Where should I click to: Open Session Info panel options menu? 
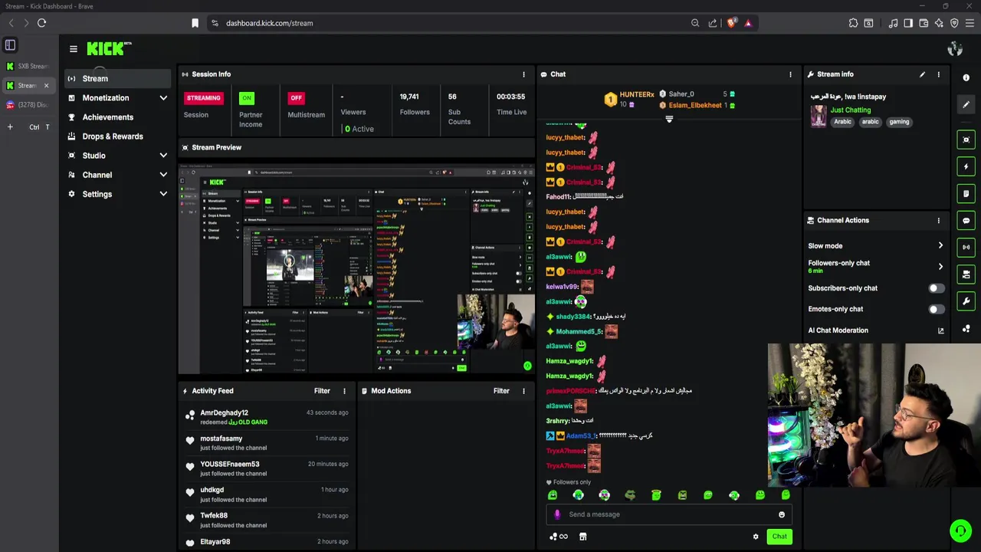point(524,74)
